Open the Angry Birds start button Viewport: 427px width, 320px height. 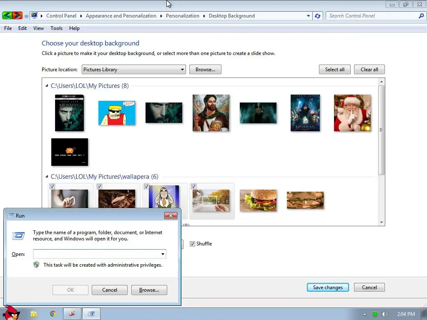pyautogui.click(x=11, y=312)
